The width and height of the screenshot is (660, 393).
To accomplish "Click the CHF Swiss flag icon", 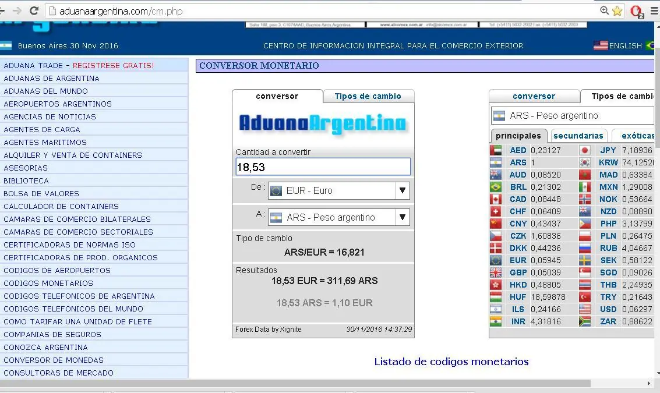I will 496,211.
